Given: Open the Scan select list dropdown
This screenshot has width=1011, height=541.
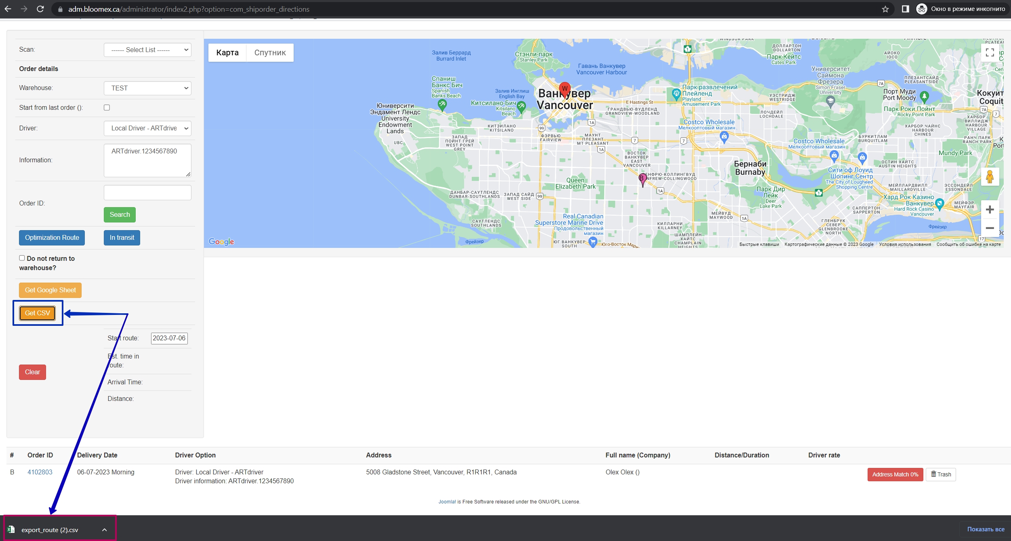Looking at the screenshot, I should 147,50.
